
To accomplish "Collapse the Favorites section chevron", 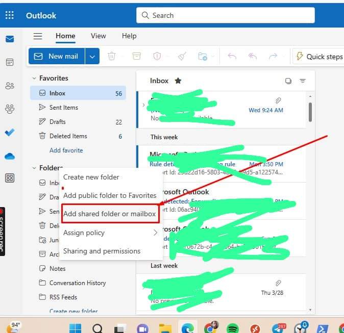I will pyautogui.click(x=34, y=78).
